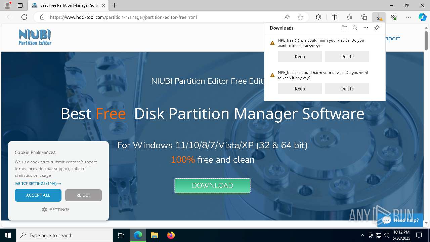Open the Edge profile icon
Image resolution: width=430 pixels, height=242 pixels.
tap(7, 5)
